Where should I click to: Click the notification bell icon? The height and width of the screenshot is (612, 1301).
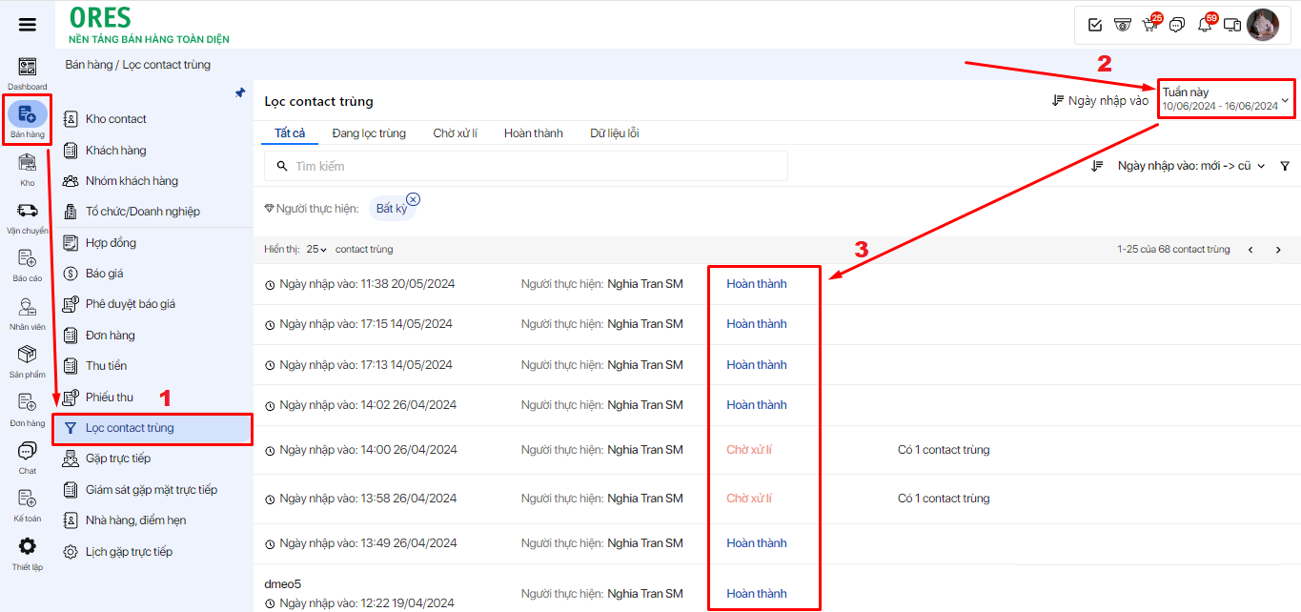click(x=1205, y=25)
